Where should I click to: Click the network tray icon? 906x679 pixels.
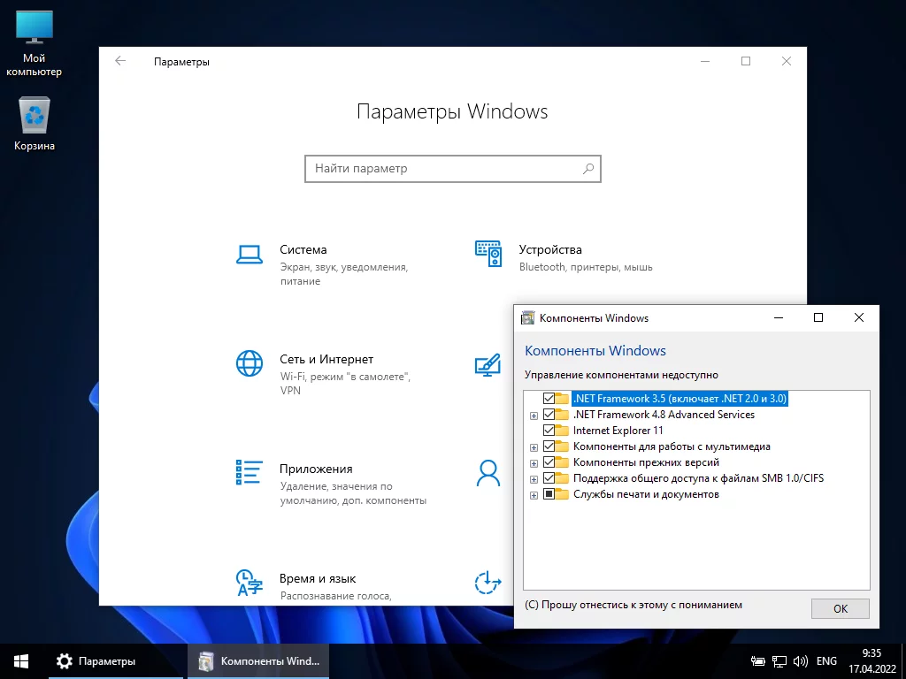pyautogui.click(x=779, y=661)
